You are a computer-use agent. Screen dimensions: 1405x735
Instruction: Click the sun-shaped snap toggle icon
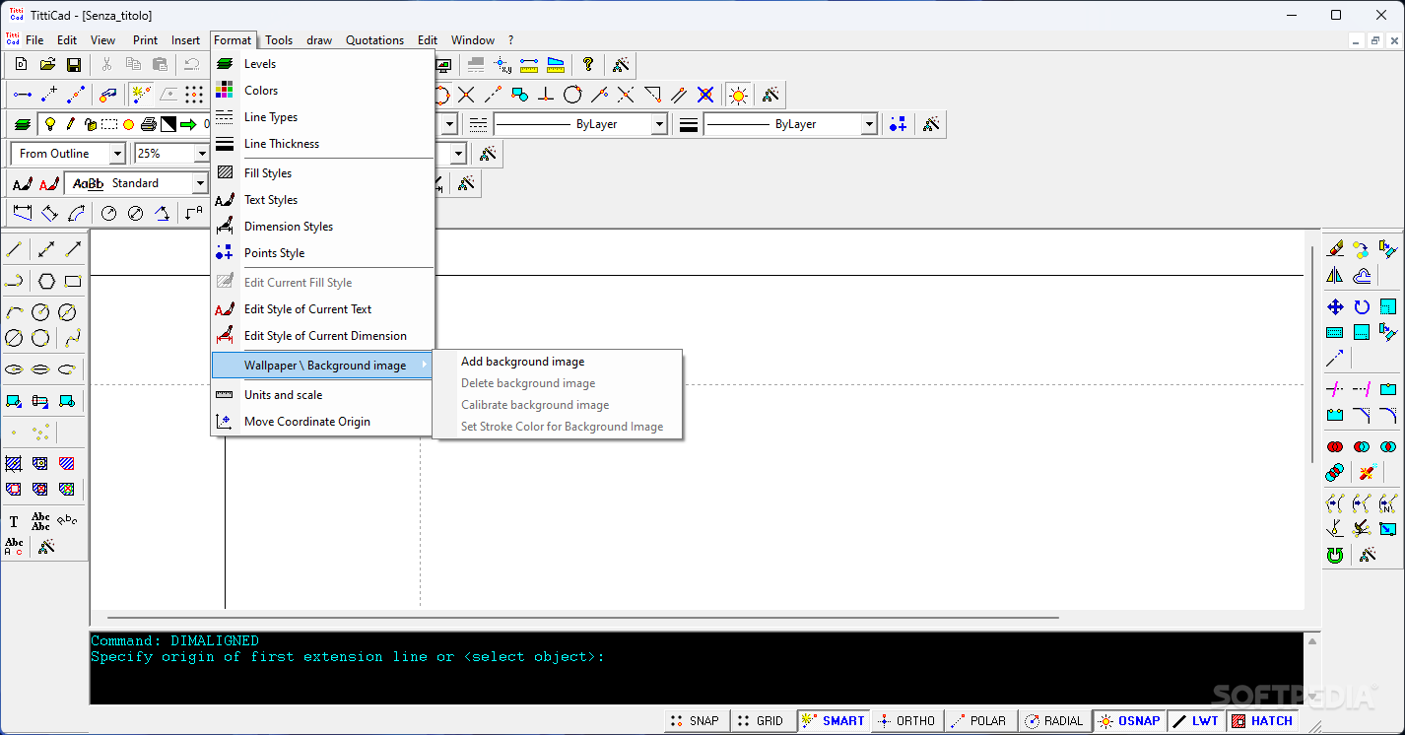tap(738, 95)
